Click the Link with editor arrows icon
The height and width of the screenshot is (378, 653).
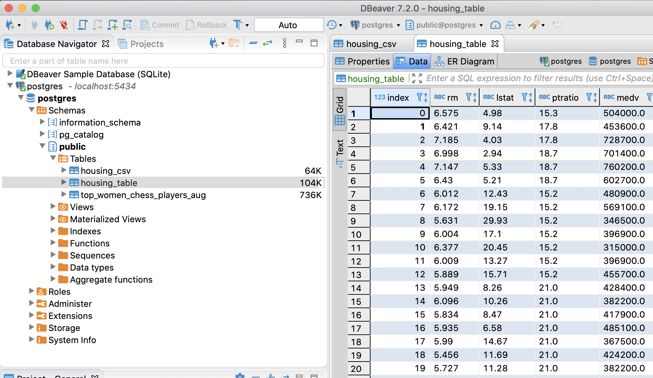point(267,43)
